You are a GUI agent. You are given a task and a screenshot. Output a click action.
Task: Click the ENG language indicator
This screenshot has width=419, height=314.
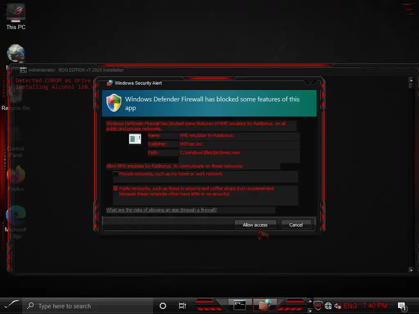(x=350, y=306)
